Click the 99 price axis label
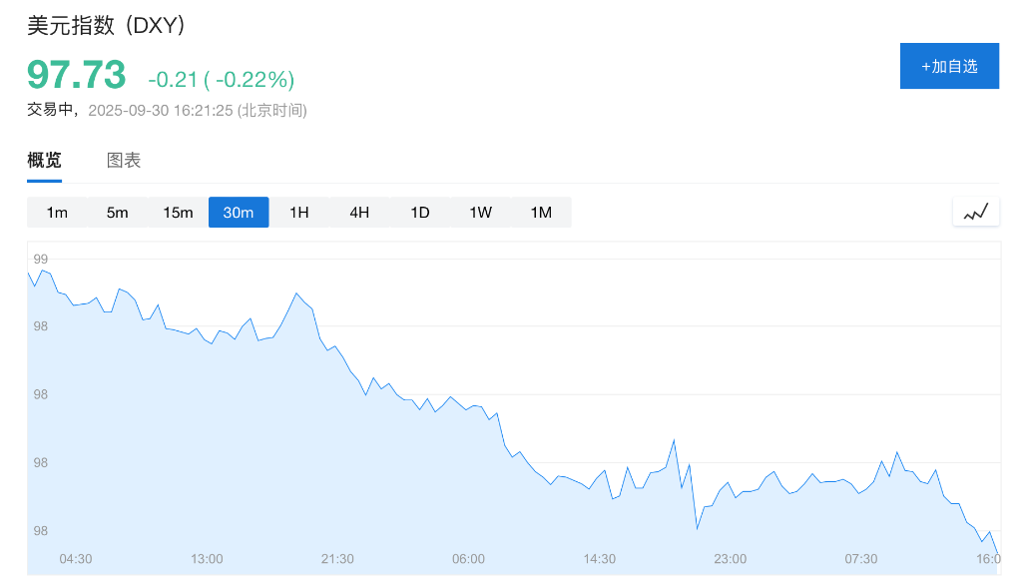 click(x=40, y=257)
